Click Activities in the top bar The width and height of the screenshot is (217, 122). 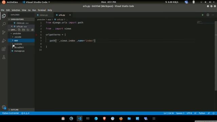coord(12,2)
